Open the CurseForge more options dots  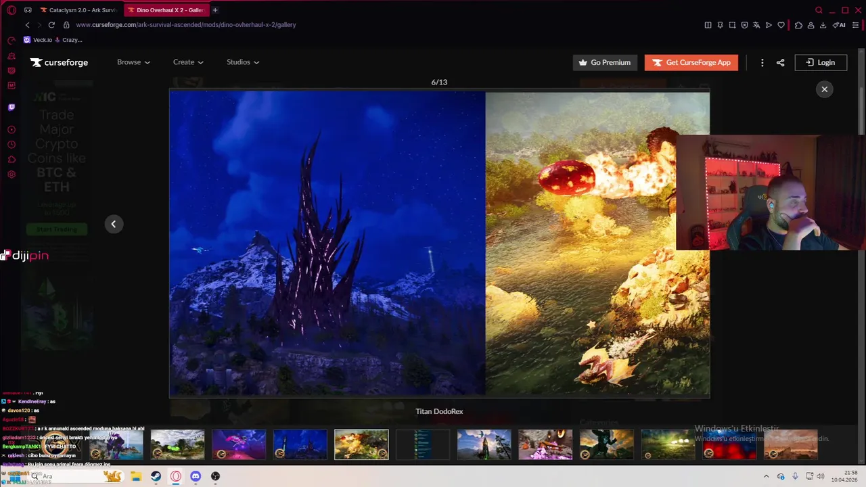(x=762, y=62)
